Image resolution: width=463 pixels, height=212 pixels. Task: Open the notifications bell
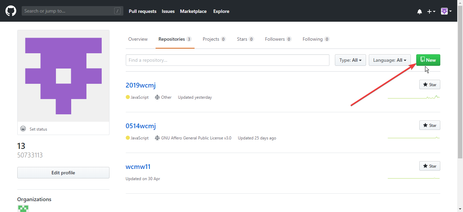[x=420, y=12]
